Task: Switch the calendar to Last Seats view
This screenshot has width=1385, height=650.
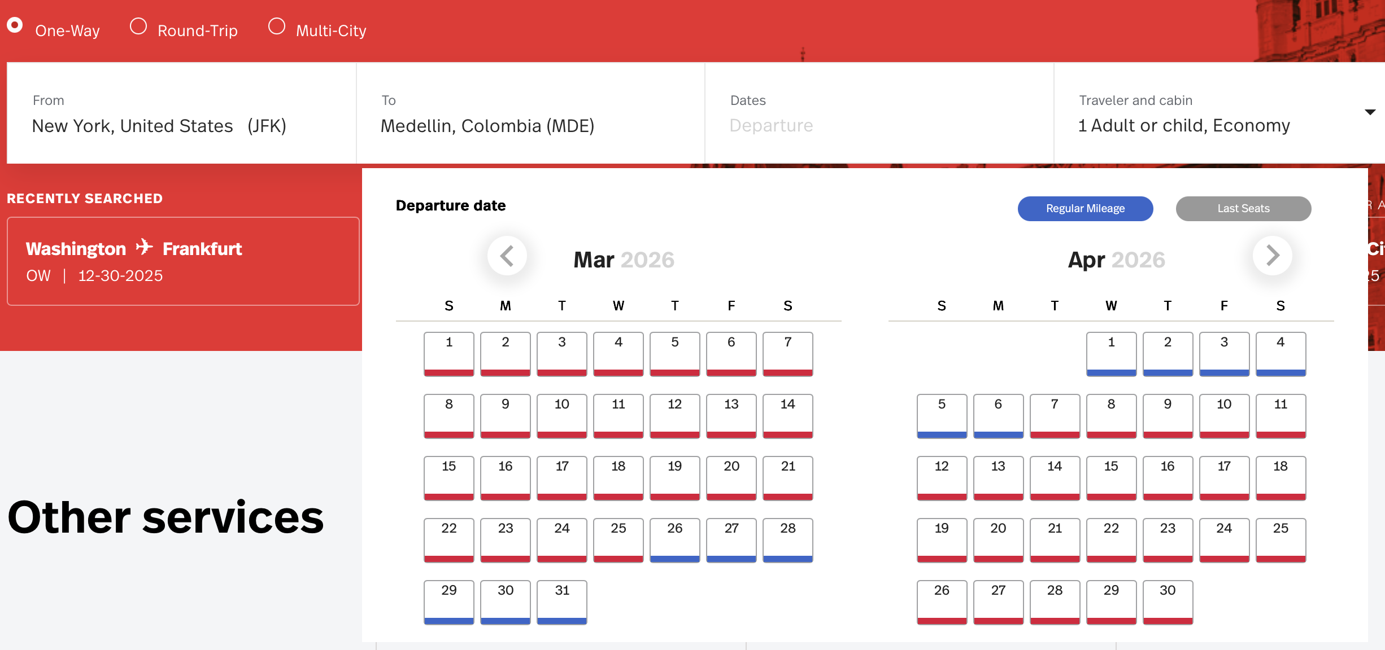Action: [1243, 208]
